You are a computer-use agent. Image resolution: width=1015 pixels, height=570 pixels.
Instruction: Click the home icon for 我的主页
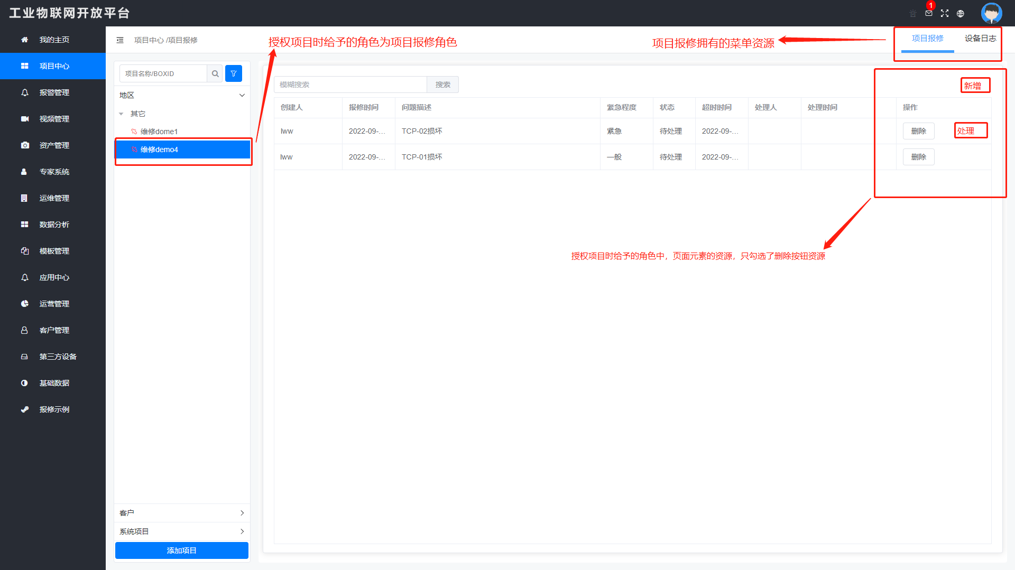point(24,40)
